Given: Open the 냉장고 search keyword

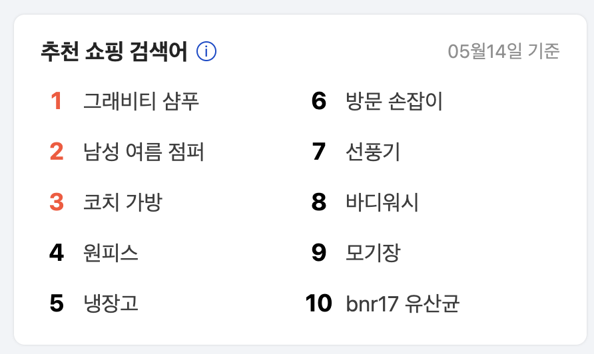Looking at the screenshot, I should [111, 303].
